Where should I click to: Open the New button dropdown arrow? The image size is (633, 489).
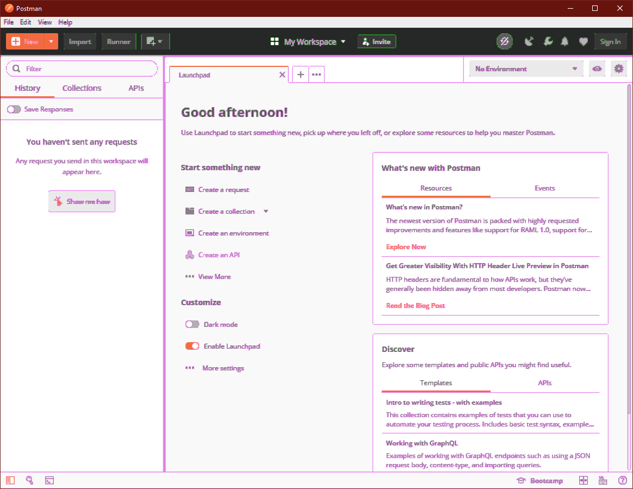(51, 41)
